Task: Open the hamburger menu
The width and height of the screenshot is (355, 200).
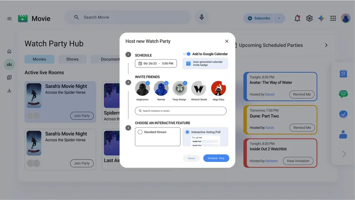Action: tap(9, 19)
